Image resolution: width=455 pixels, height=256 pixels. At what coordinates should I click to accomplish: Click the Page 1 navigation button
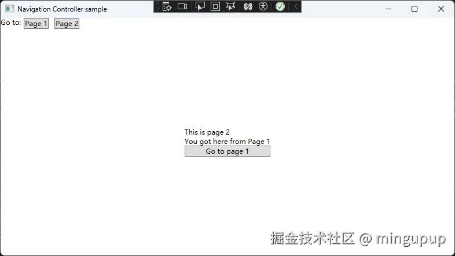36,24
